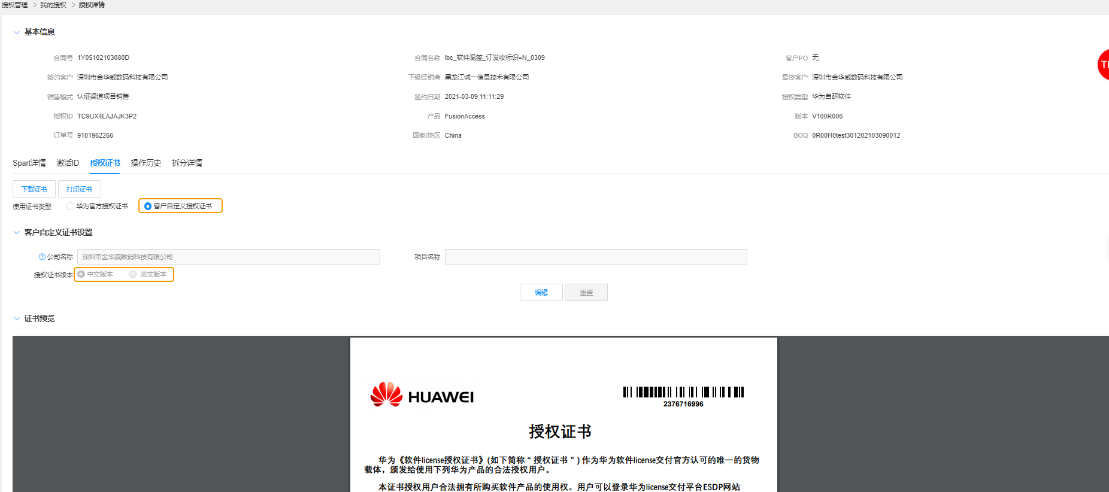Click 最终客户 value 深圳市金华威数码科技有限公司

[857, 77]
